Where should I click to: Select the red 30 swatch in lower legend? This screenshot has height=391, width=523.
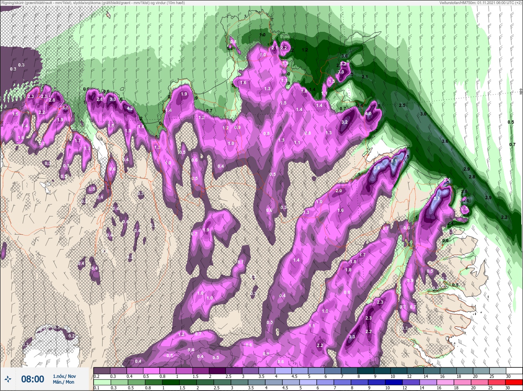pyautogui.click(x=514, y=383)
